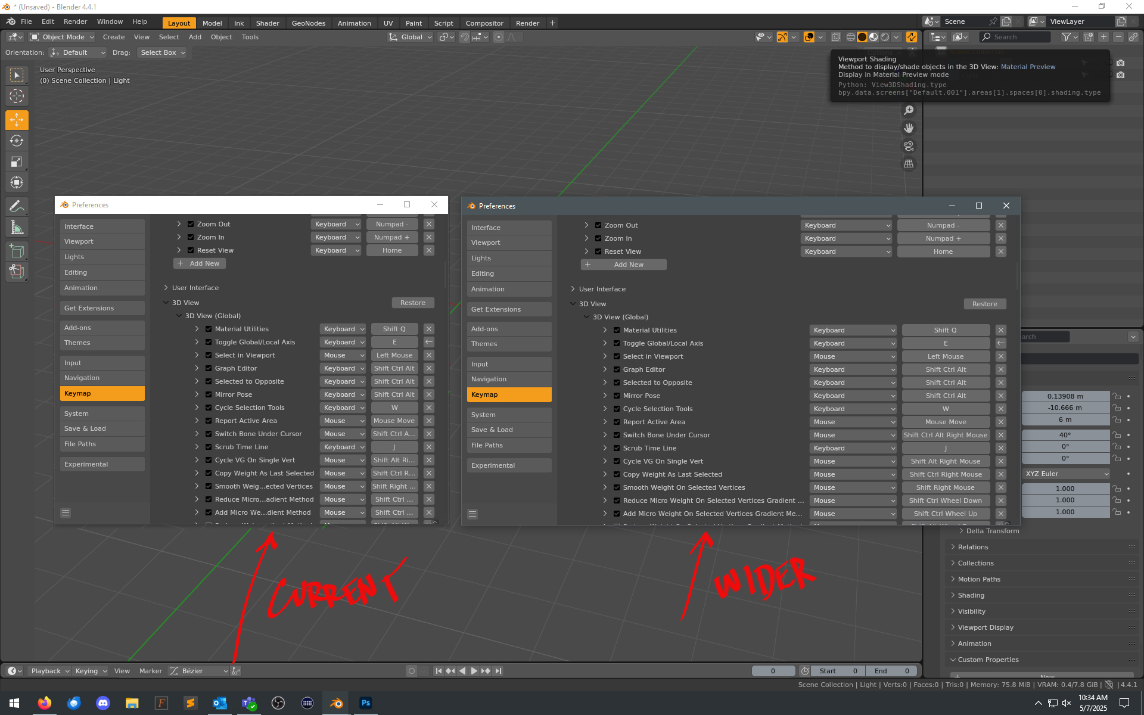Expand User Interface section in left Preferences
This screenshot has width=1144, height=715.
pyautogui.click(x=166, y=288)
